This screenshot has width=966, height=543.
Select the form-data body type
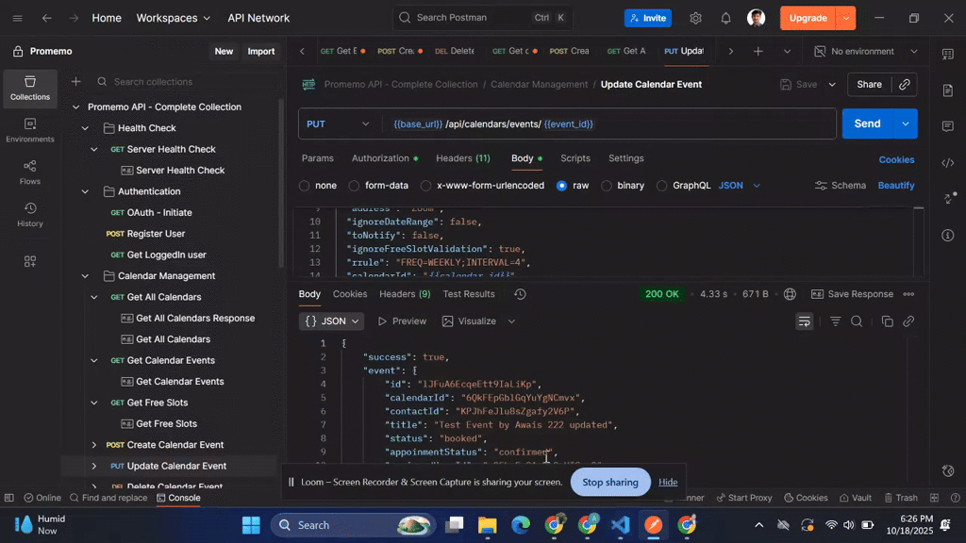coord(354,186)
